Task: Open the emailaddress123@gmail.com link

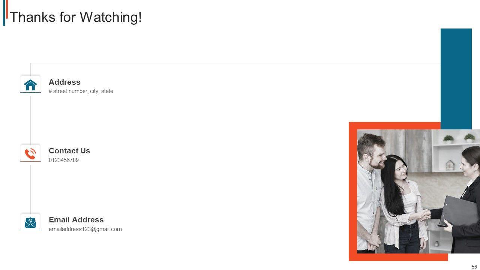Action: tap(85, 229)
